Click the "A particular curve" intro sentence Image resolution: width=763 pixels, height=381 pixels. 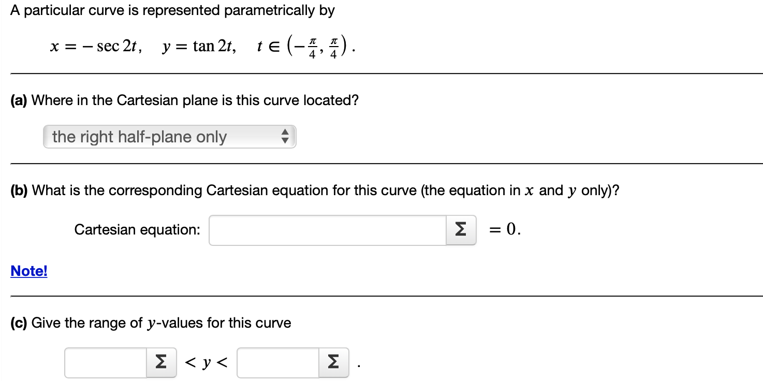point(172,10)
